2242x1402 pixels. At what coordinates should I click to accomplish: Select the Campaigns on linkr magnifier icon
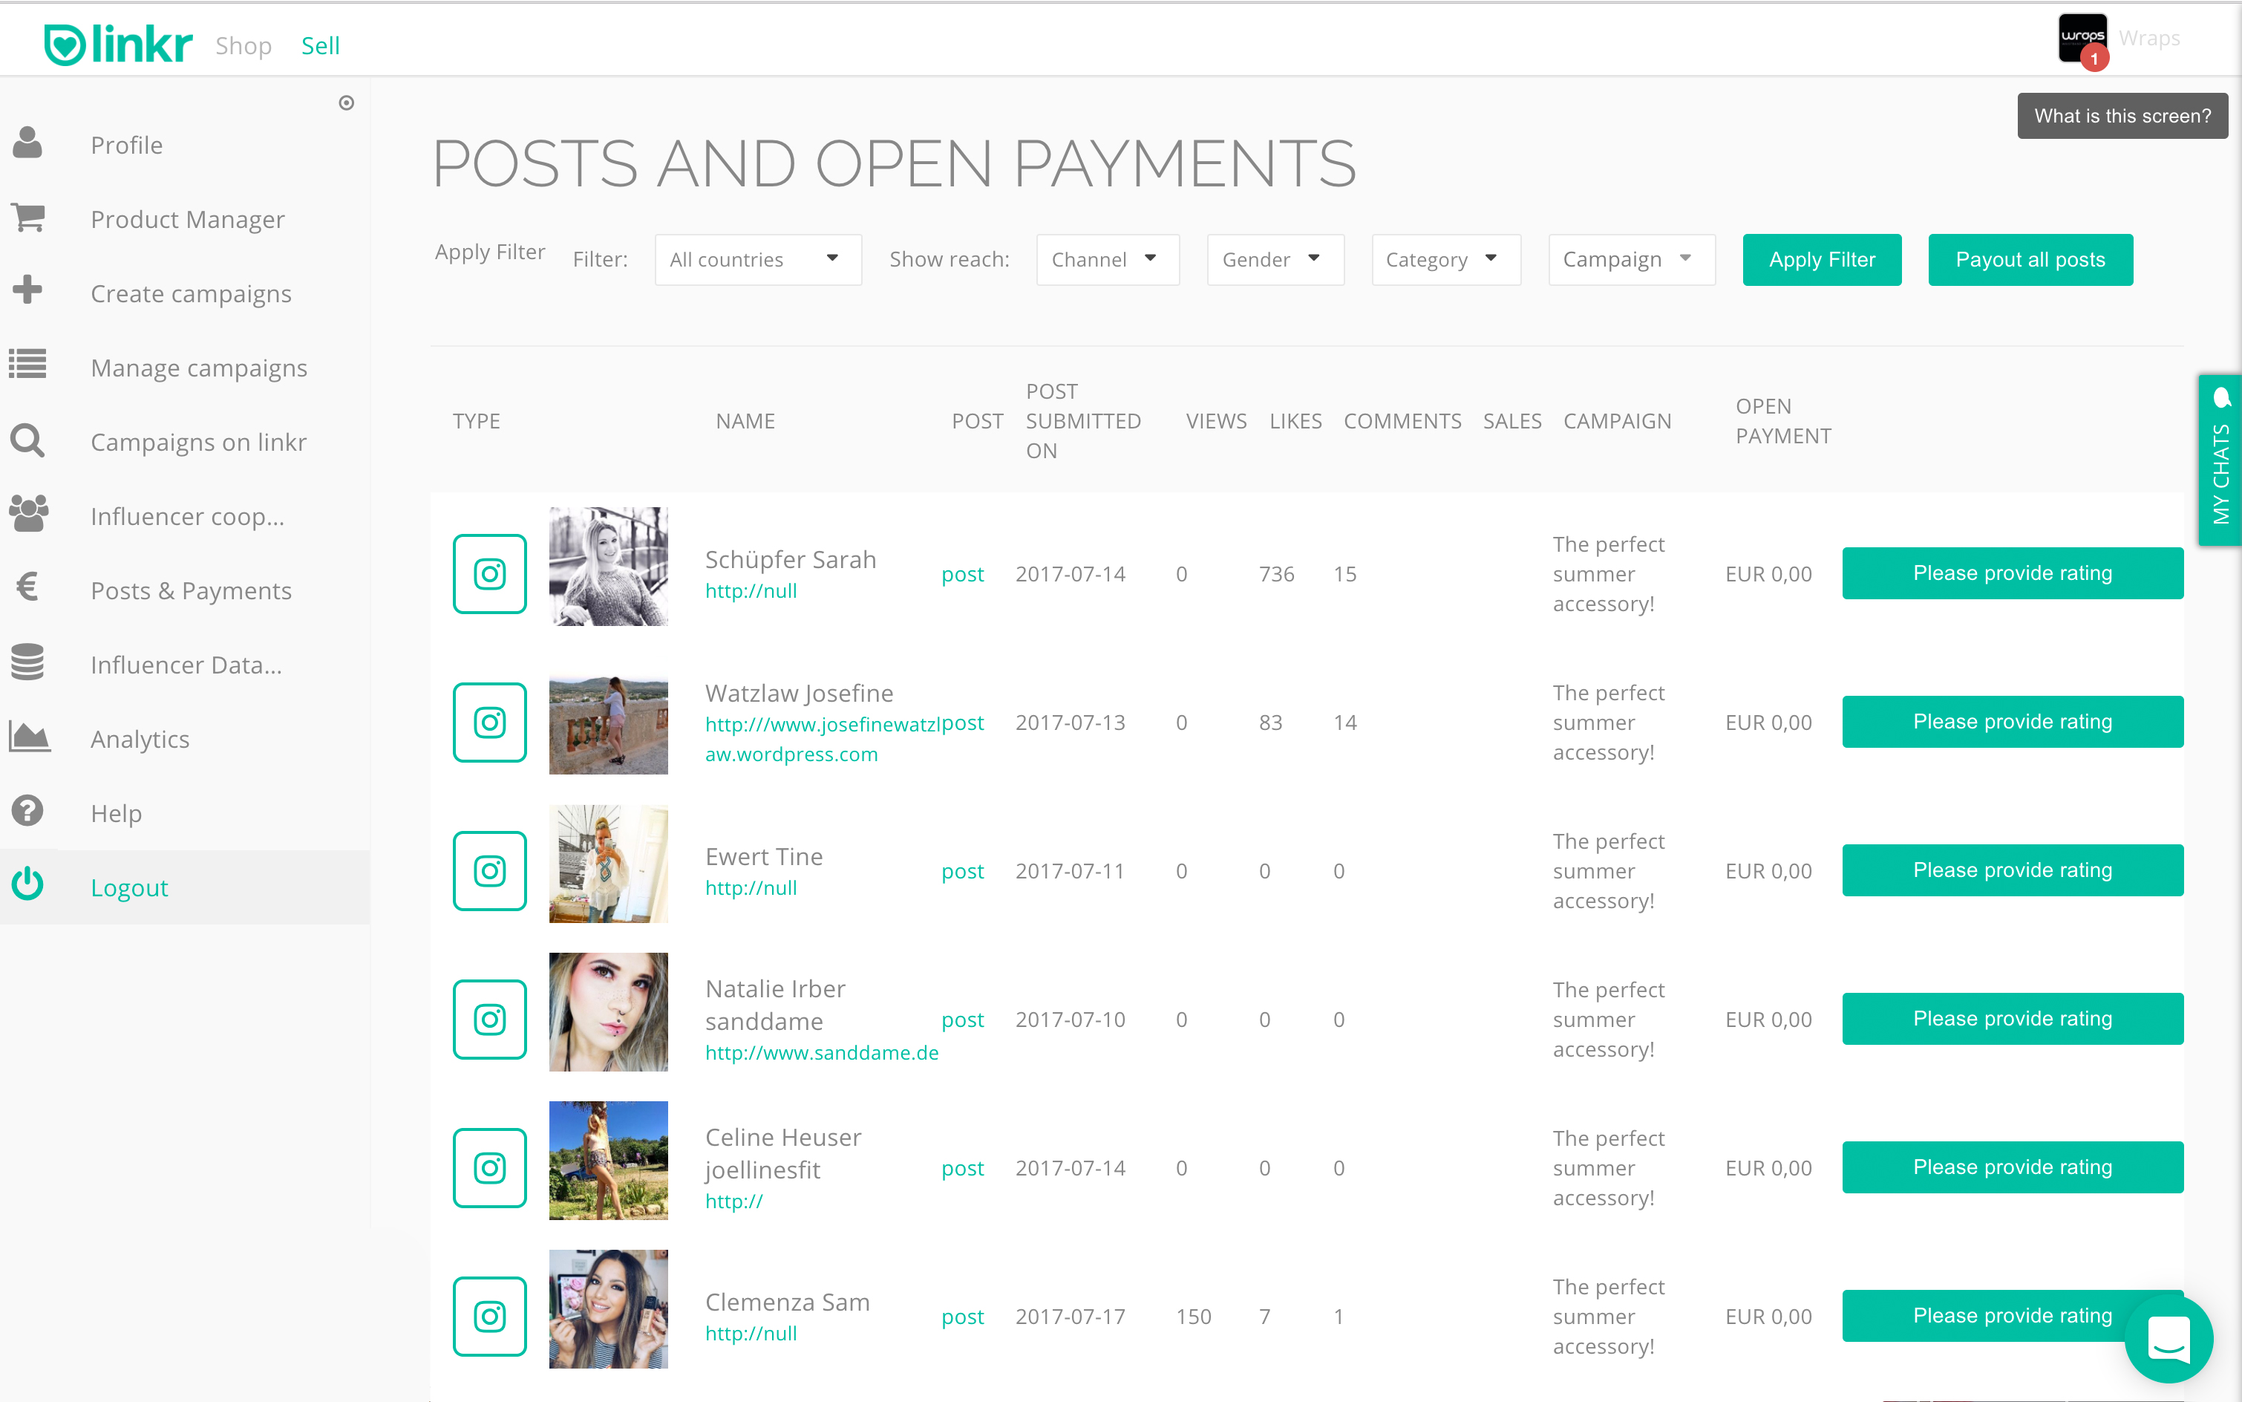(x=27, y=440)
